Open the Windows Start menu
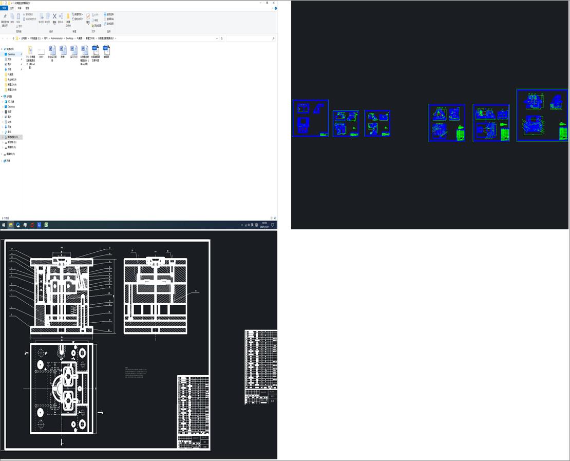570x461 pixels. (x=4, y=225)
